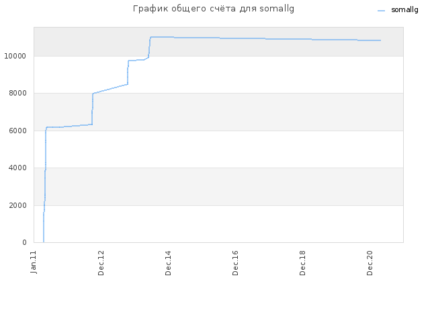Click the line start at zero
The width and height of the screenshot is (430, 323).
pyautogui.click(x=44, y=242)
